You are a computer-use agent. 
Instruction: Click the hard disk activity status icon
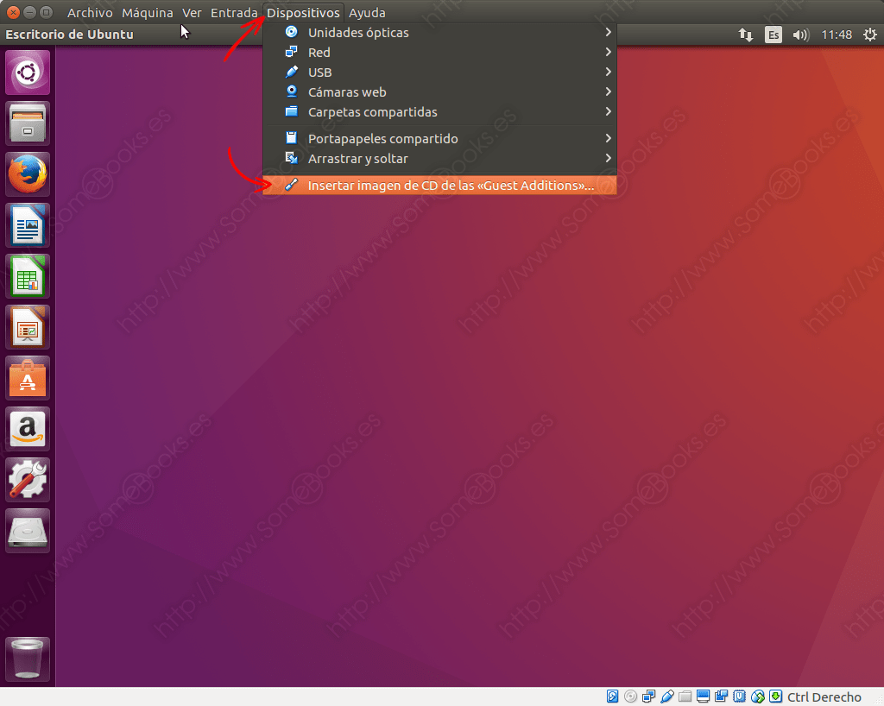[613, 697]
